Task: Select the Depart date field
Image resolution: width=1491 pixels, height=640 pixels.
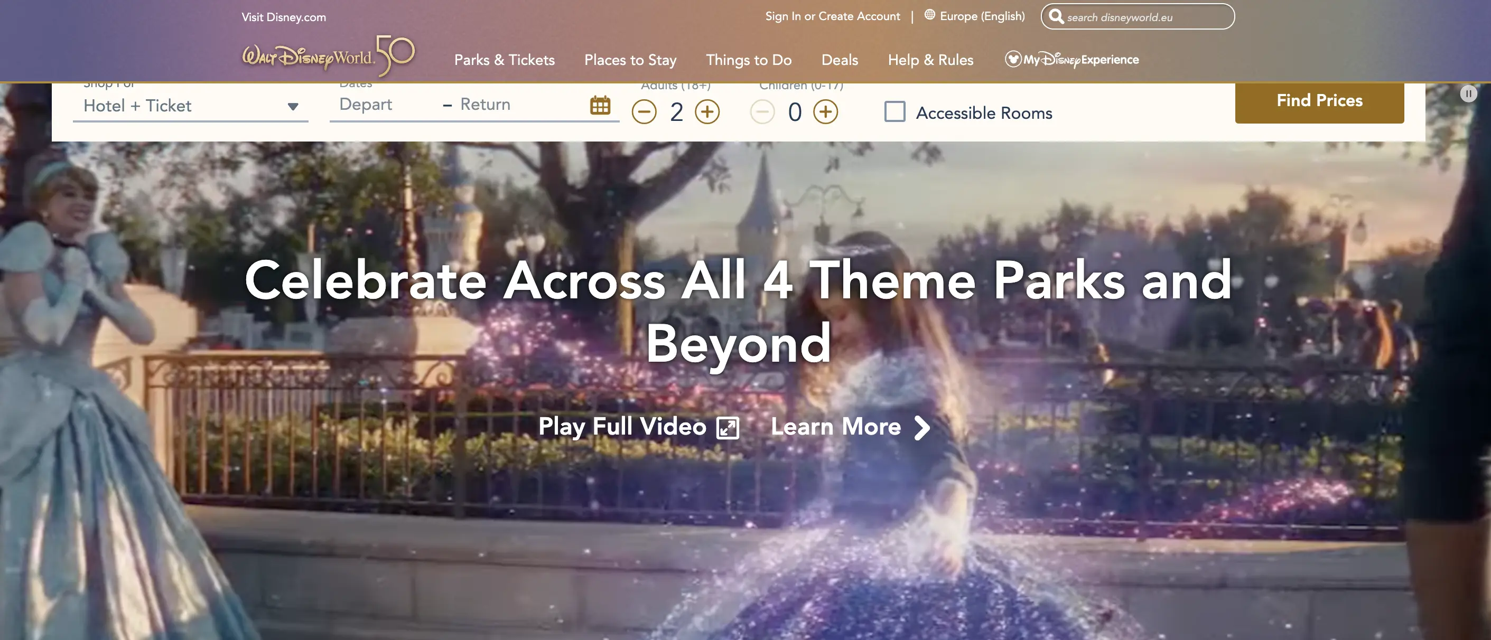Action: [366, 104]
